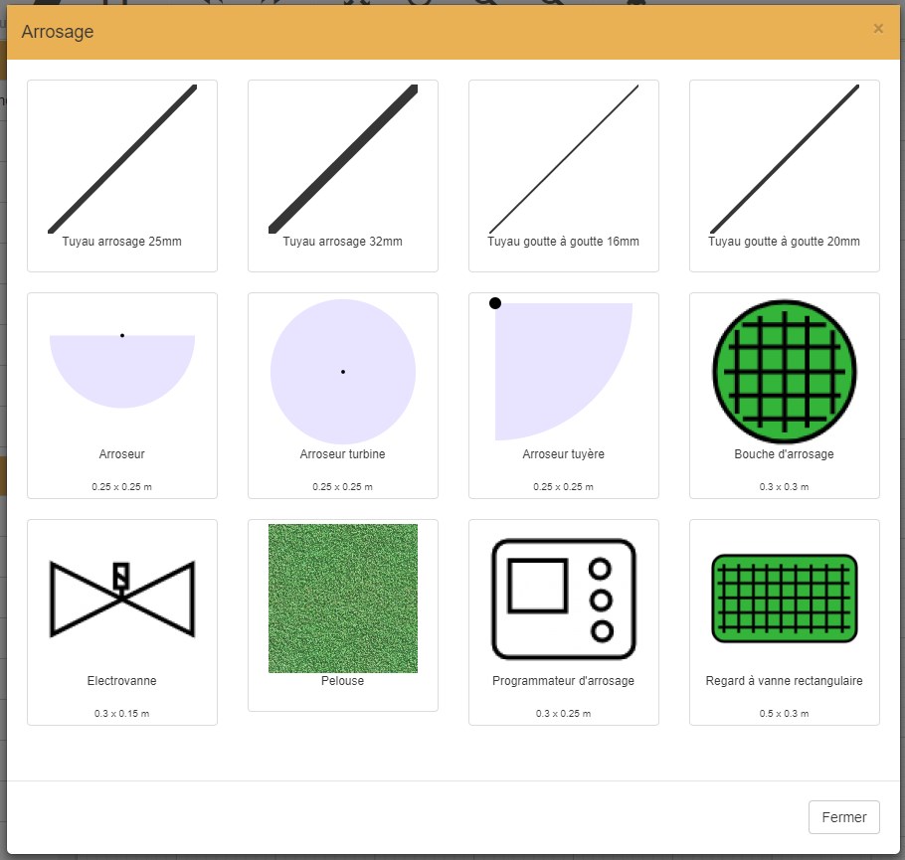Click the "Arroseur turbine" text label
Viewport: 905px width, 860px height.
[x=343, y=454]
